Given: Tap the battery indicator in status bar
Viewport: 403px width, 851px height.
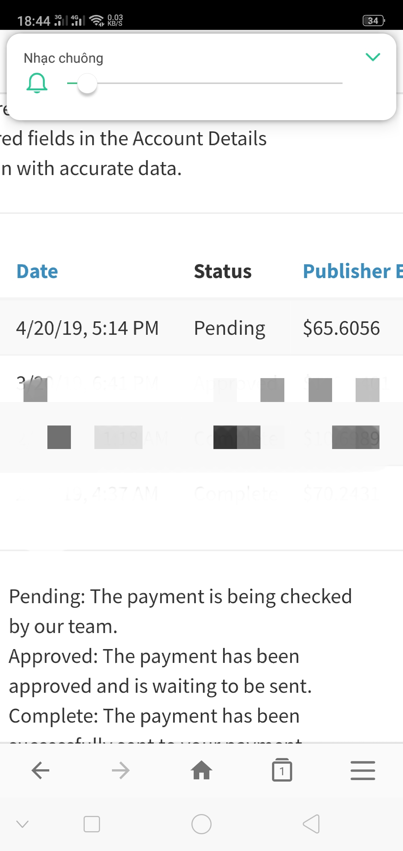Looking at the screenshot, I should pos(374,21).
